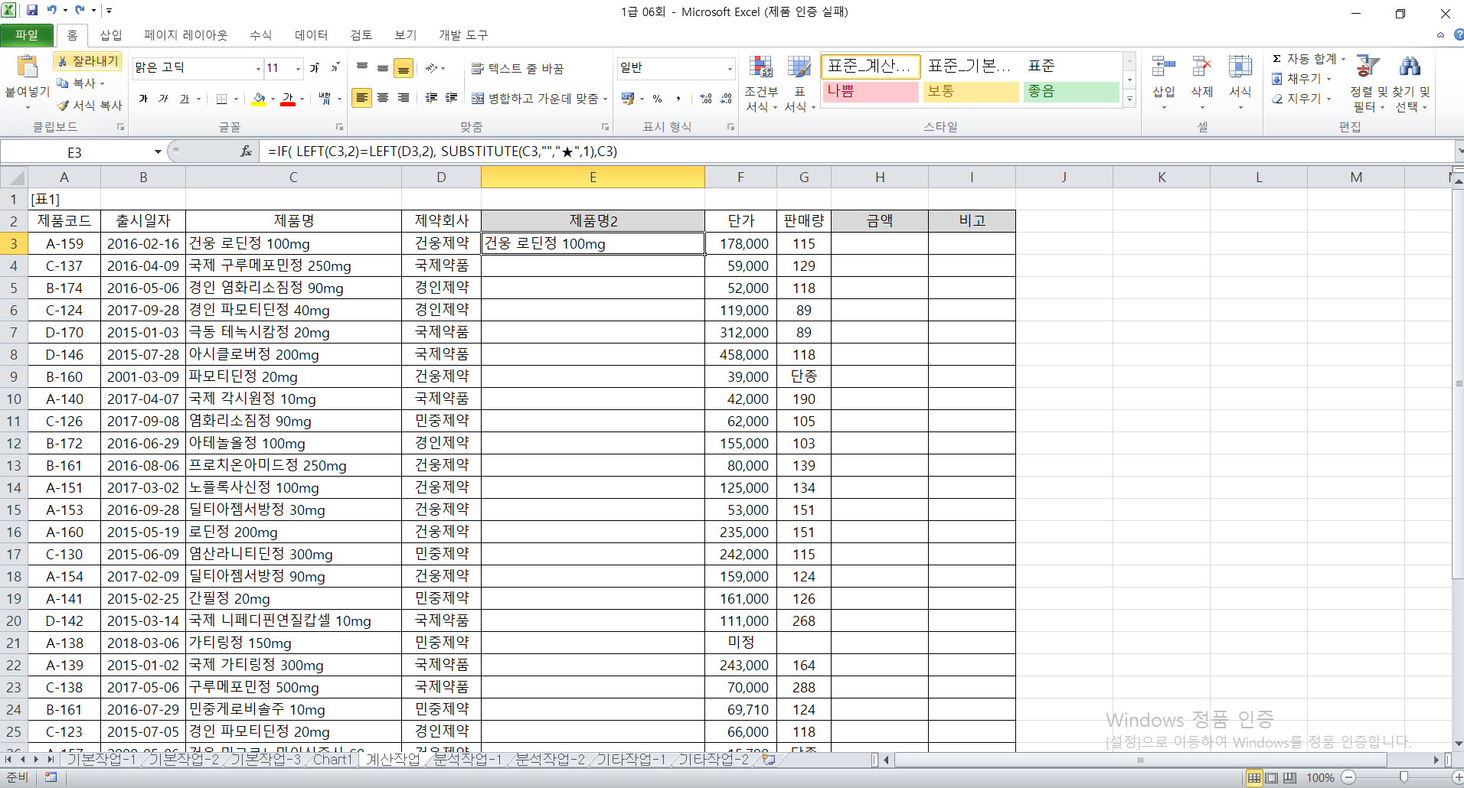Toggle left text alignment
This screenshot has height=788, width=1464.
coord(361,98)
